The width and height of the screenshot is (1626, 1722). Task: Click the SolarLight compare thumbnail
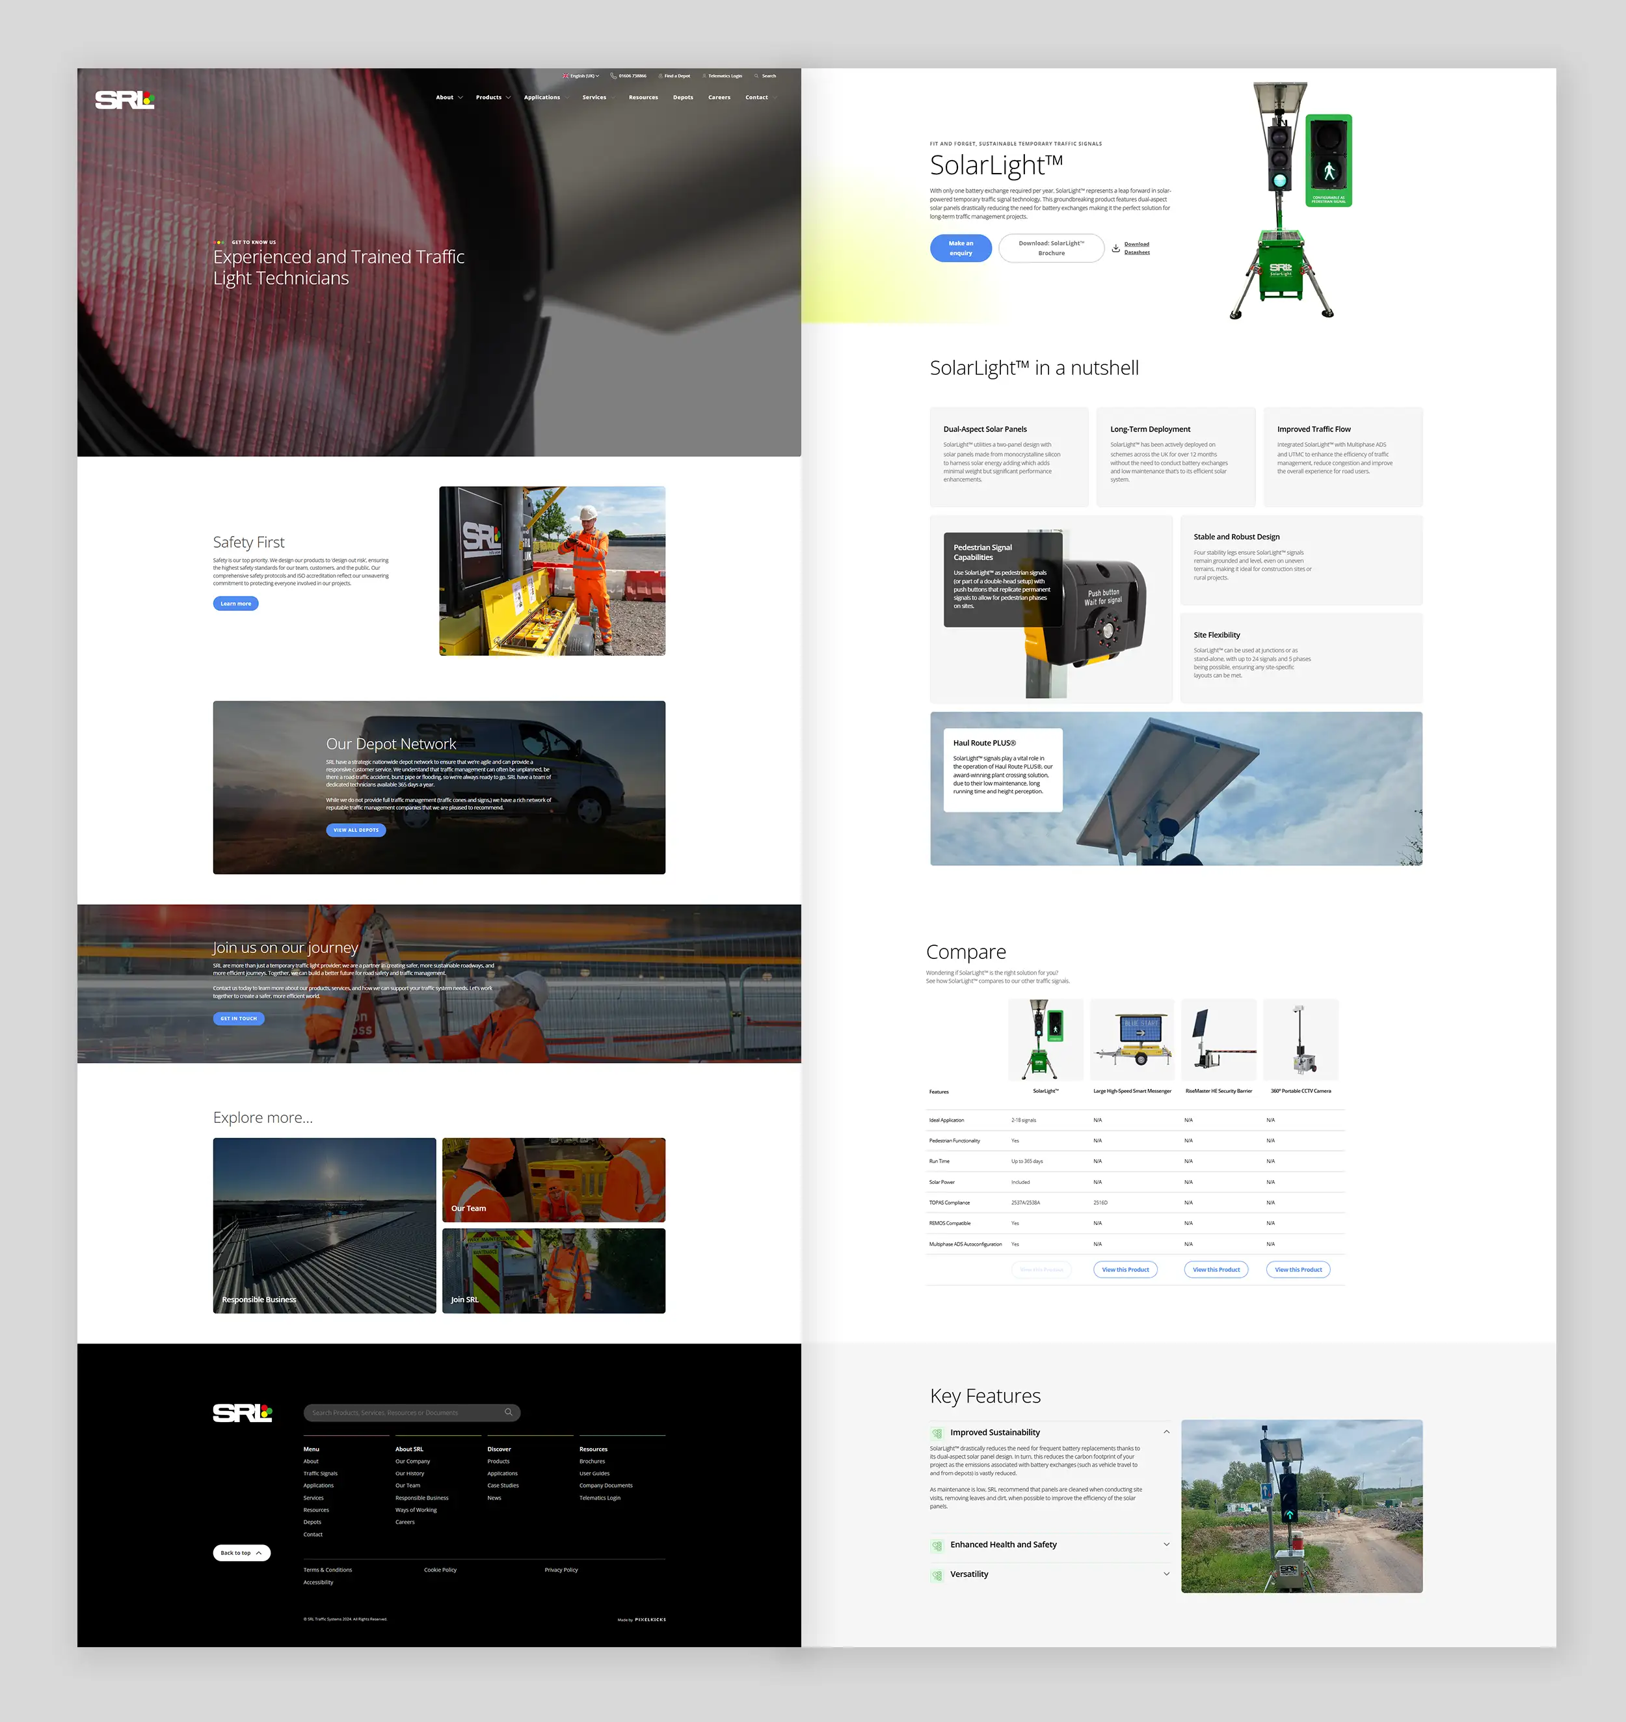[1045, 1040]
